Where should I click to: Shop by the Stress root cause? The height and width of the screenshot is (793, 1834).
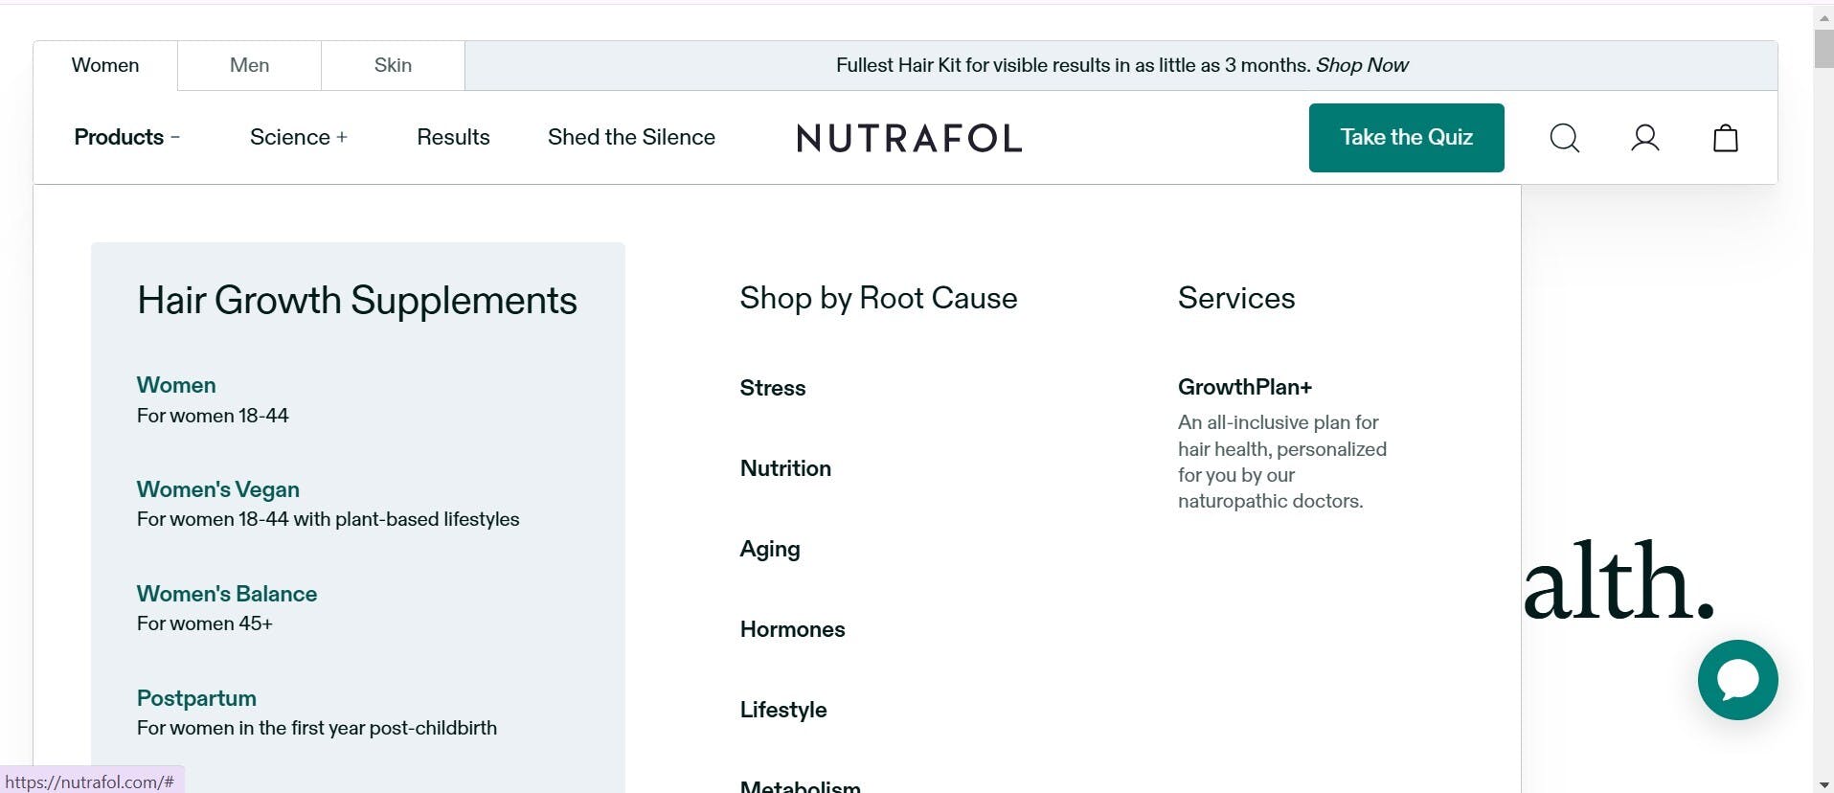(772, 388)
